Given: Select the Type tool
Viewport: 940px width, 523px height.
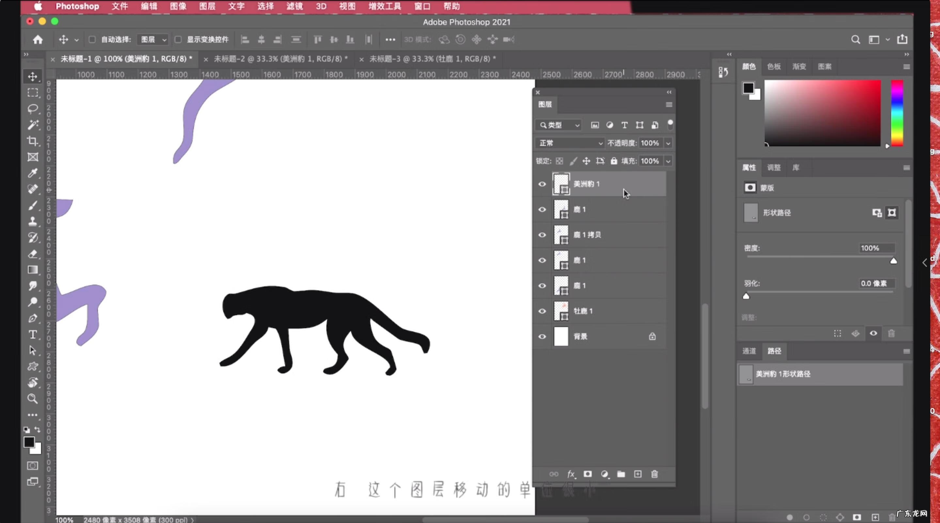Looking at the screenshot, I should [x=33, y=334].
